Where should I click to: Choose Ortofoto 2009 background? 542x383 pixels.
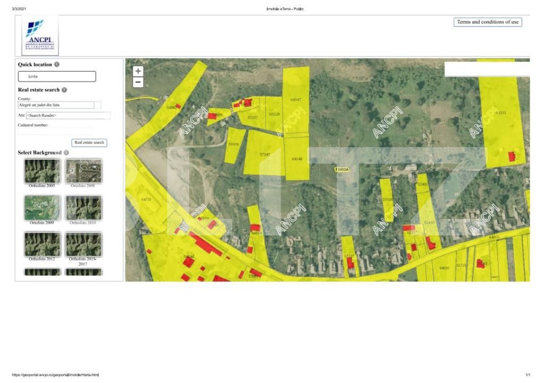[x=42, y=207]
